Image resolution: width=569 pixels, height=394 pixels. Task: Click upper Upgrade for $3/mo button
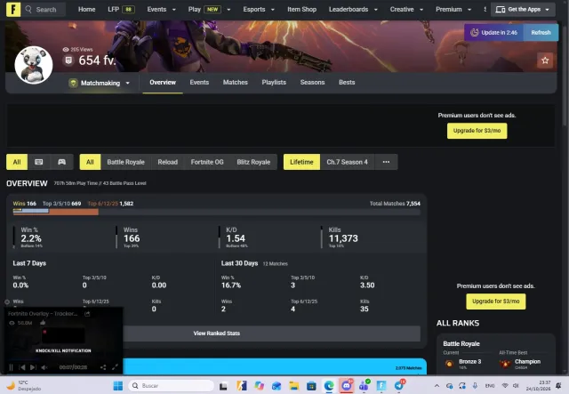(477, 131)
